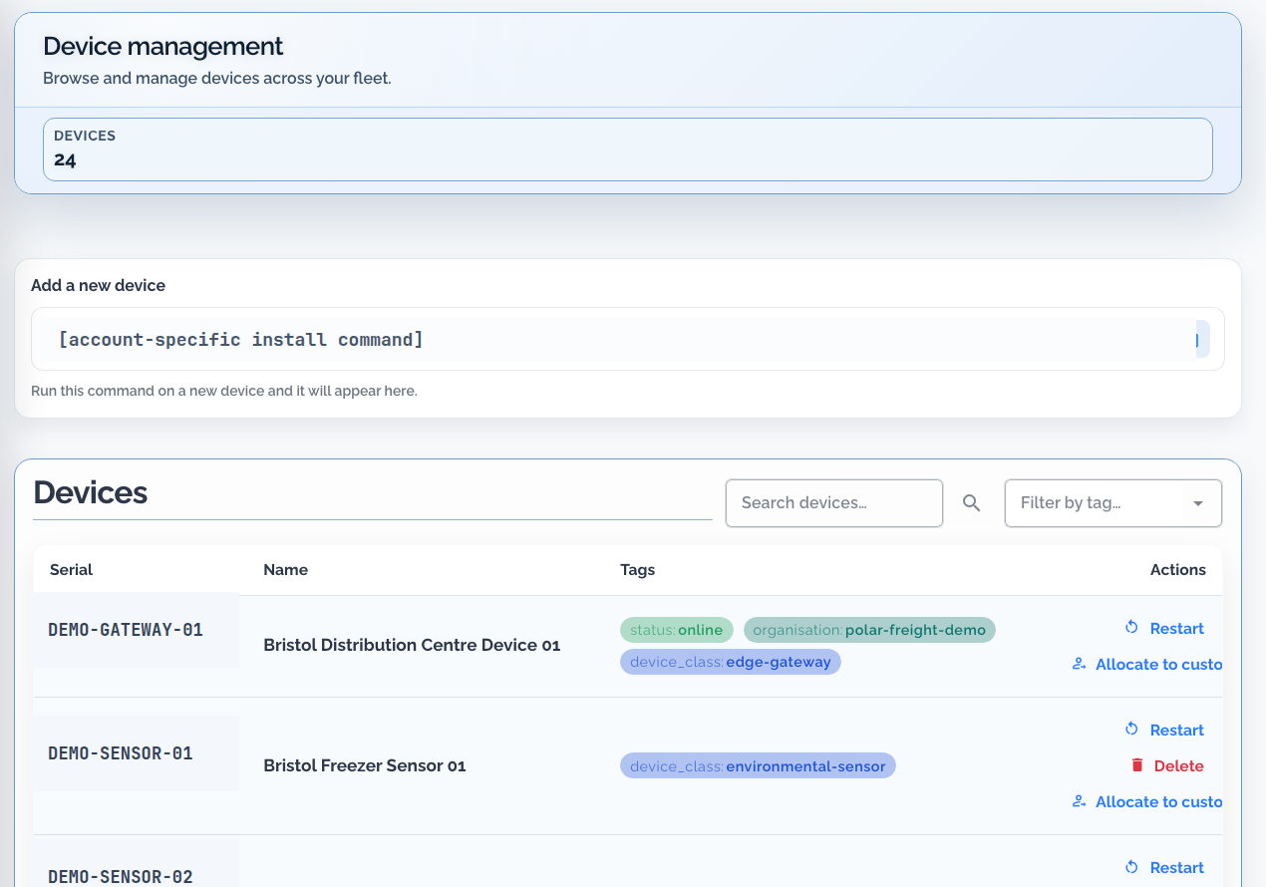Click the restart icon for DEMO-SENSOR-02

pos(1131,867)
